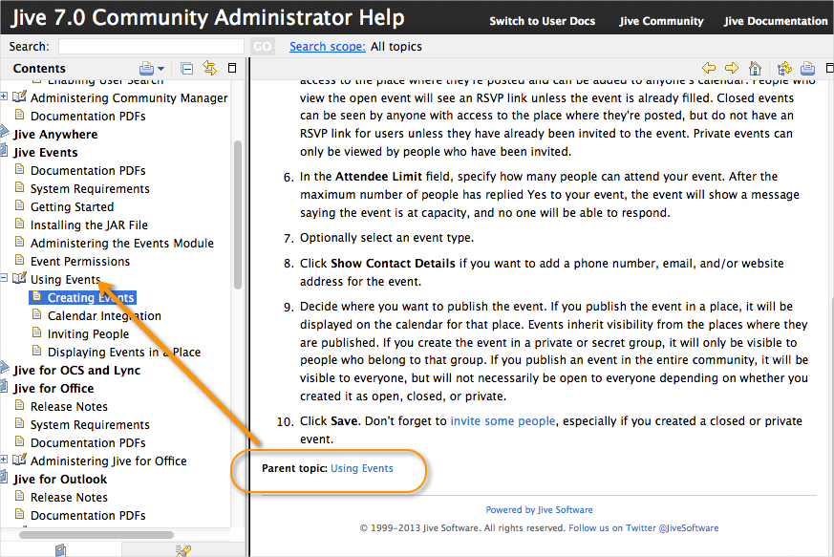This screenshot has width=834, height=557.
Task: Click the print icon in Contents toolbar
Action: pos(146,69)
